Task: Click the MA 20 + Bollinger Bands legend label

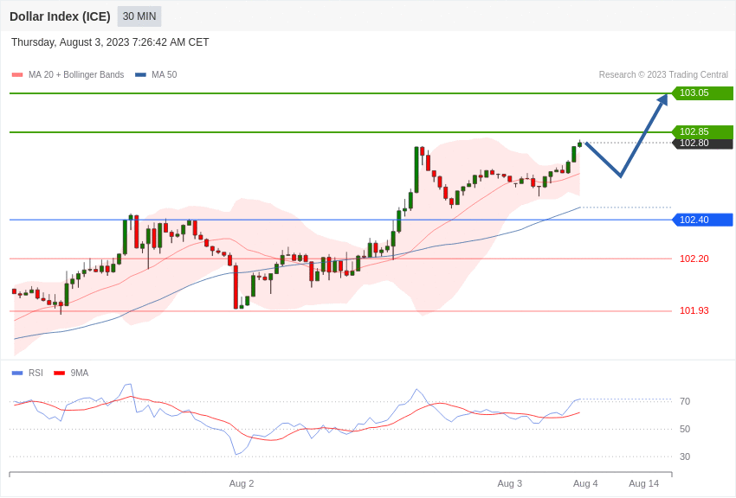Action: point(76,74)
